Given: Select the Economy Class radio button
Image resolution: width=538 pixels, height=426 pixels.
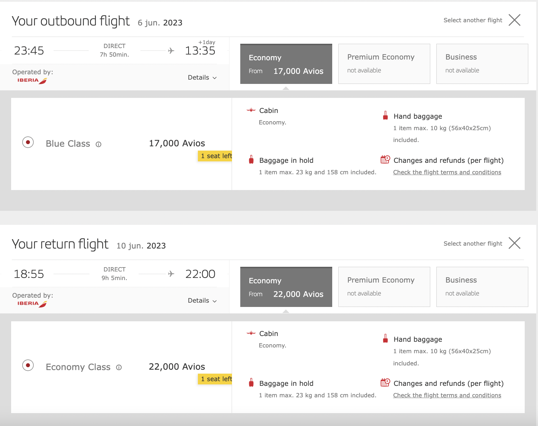Looking at the screenshot, I should click(x=28, y=365).
